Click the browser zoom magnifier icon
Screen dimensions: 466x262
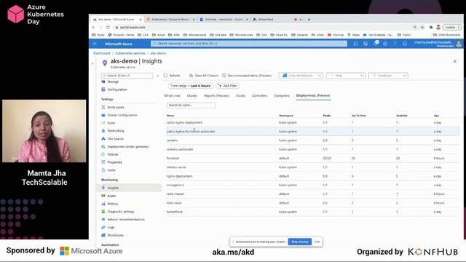[415, 28]
